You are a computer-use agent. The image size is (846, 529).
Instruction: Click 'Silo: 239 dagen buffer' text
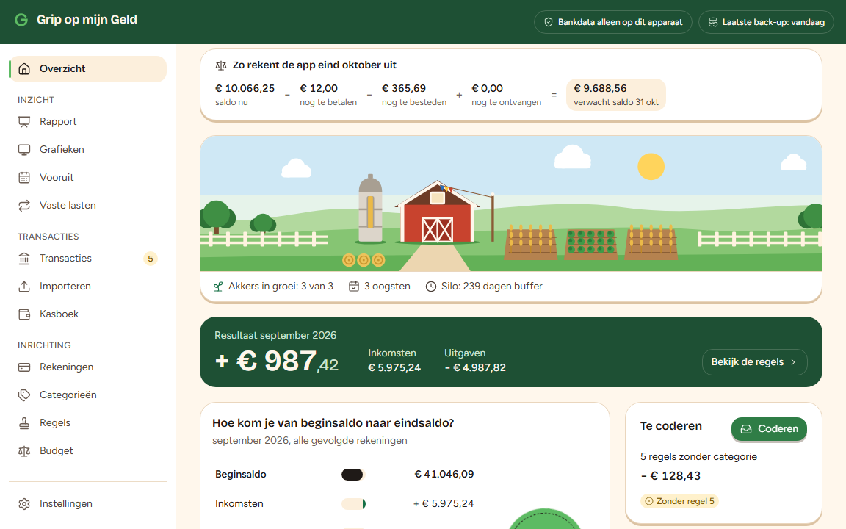click(491, 287)
